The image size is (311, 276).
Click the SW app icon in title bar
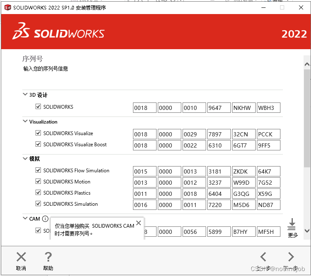pos(7,7)
